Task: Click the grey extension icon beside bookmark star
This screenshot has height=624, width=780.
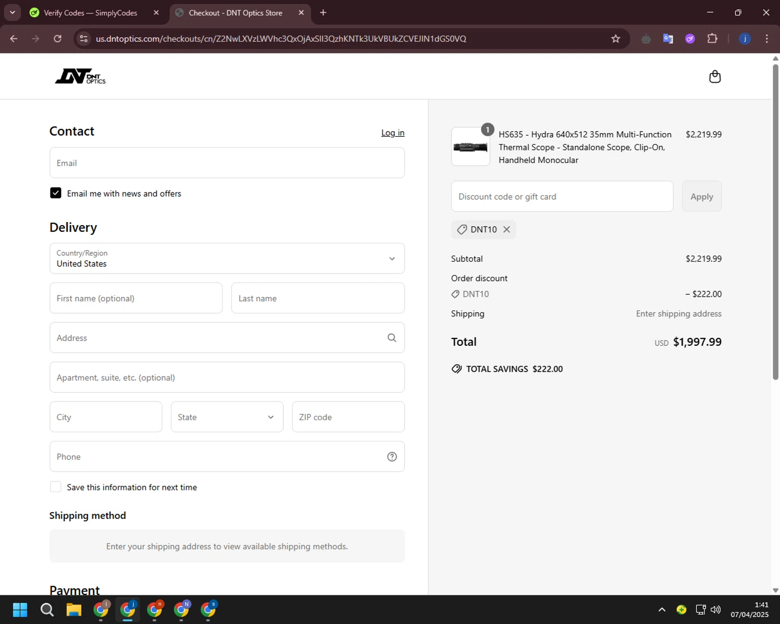Action: click(x=646, y=38)
